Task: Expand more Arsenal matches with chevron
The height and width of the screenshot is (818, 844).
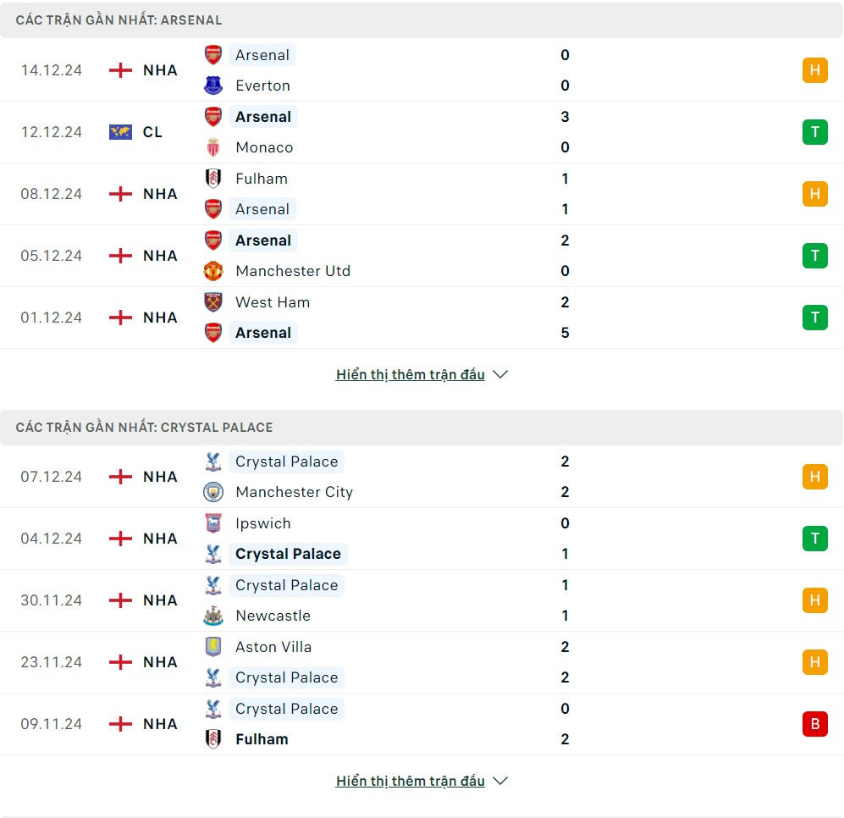Action: point(500,374)
